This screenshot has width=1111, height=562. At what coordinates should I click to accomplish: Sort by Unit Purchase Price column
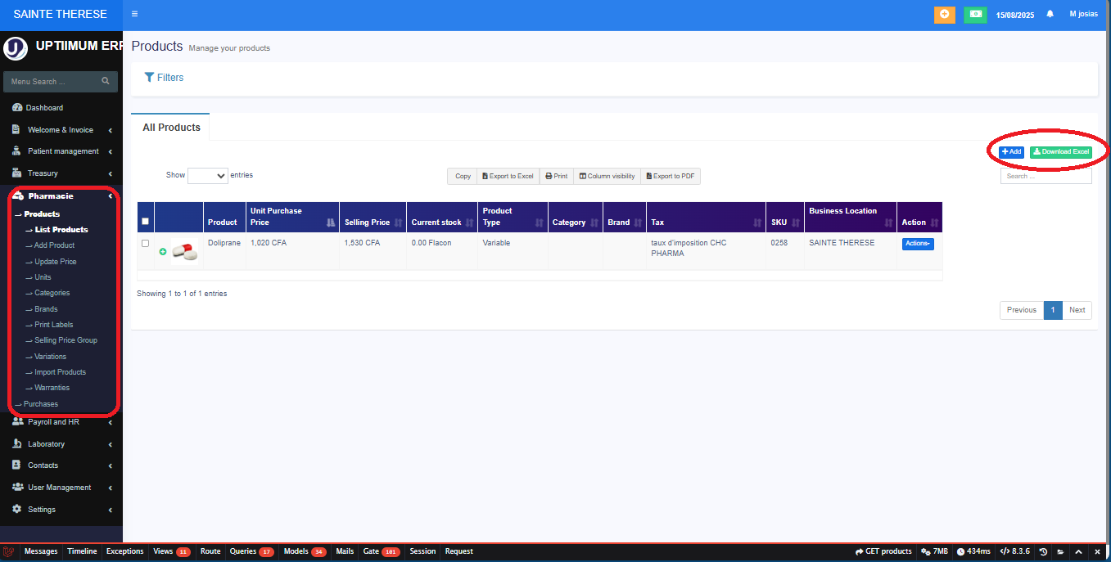[x=293, y=217]
